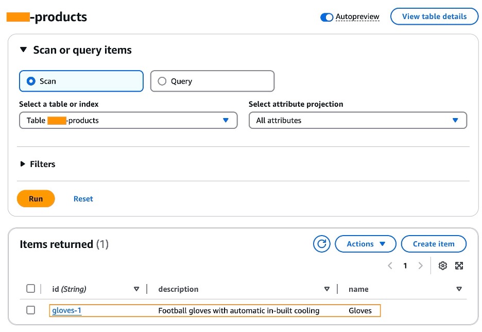This screenshot has width=482, height=332.
Task: Click the refresh items icon
Action: click(322, 244)
